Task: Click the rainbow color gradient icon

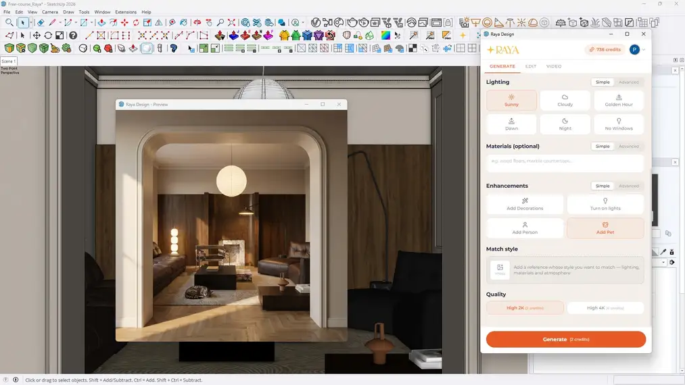Action: 385,35
